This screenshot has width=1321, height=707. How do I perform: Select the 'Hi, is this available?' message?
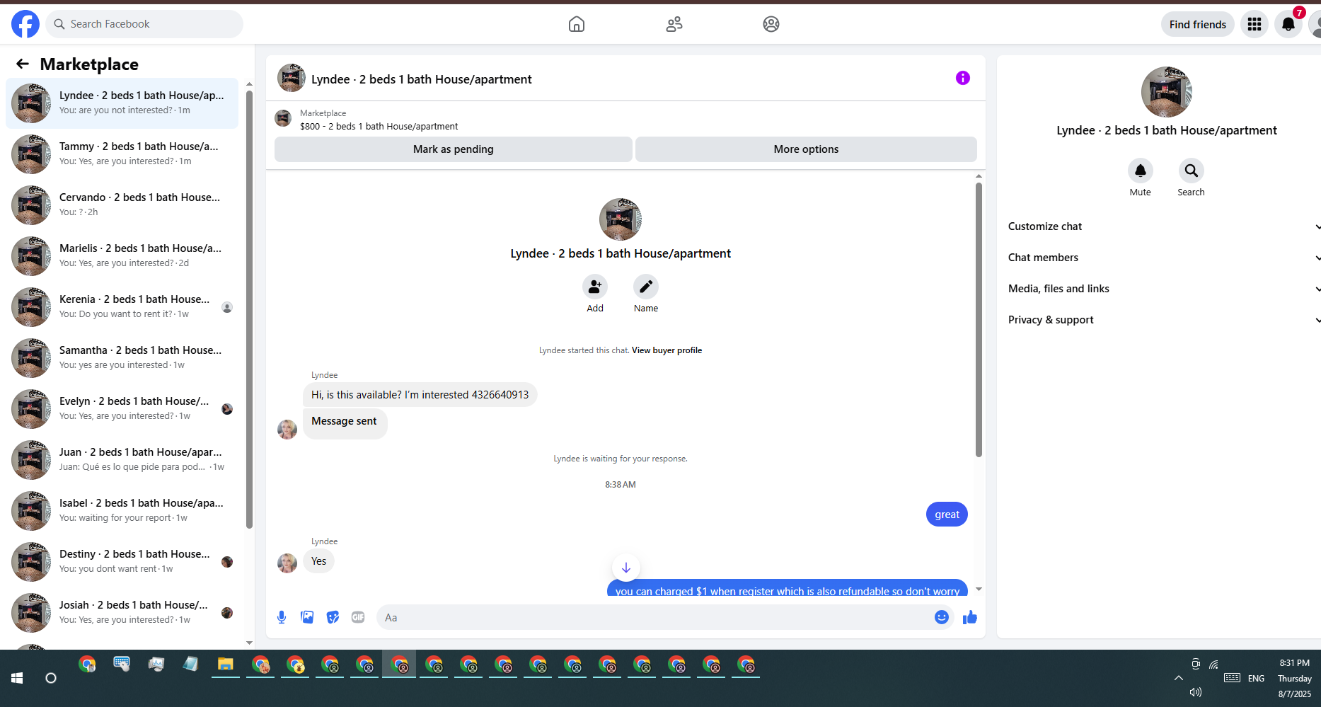(420, 395)
